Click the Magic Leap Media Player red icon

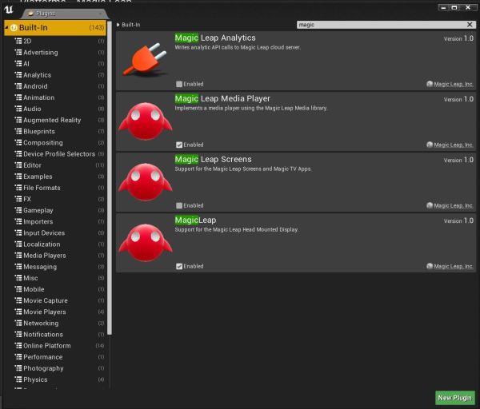coord(145,121)
